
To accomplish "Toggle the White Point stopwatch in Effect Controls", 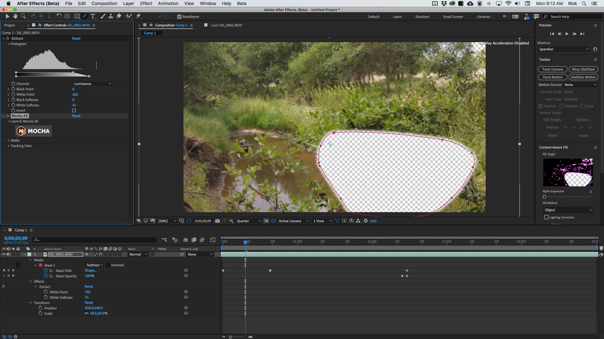I will (x=13, y=94).
